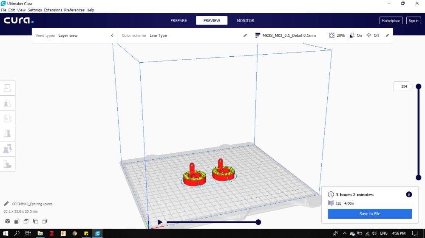
Task: Open the File menu
Action: point(3,10)
